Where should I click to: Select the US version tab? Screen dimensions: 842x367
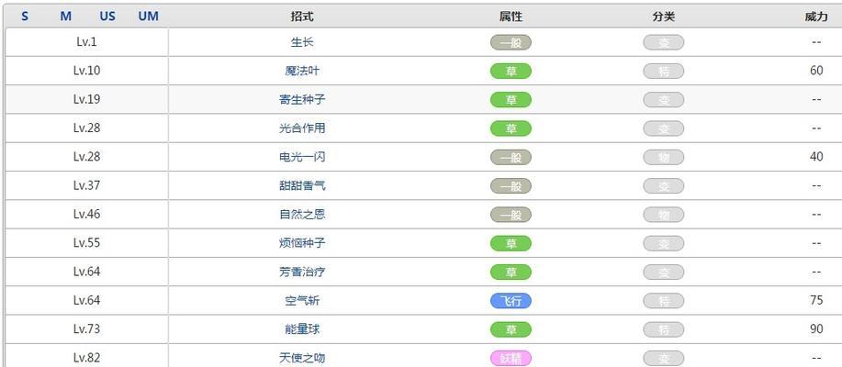coord(108,16)
